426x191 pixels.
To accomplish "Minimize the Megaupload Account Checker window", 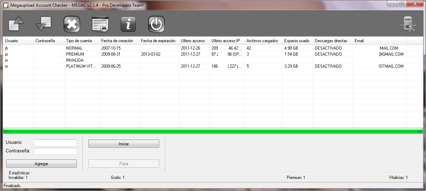I will [392, 4].
